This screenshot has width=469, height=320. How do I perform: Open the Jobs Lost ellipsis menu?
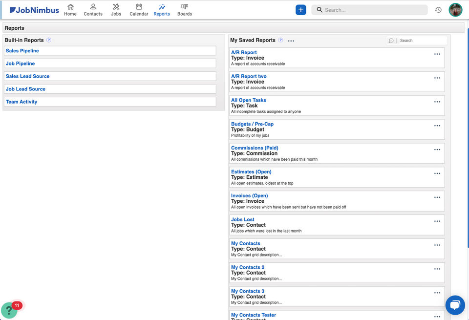click(x=437, y=221)
